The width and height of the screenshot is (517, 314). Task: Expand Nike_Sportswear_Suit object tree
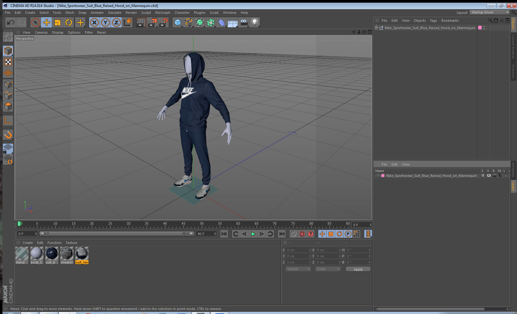(x=376, y=28)
